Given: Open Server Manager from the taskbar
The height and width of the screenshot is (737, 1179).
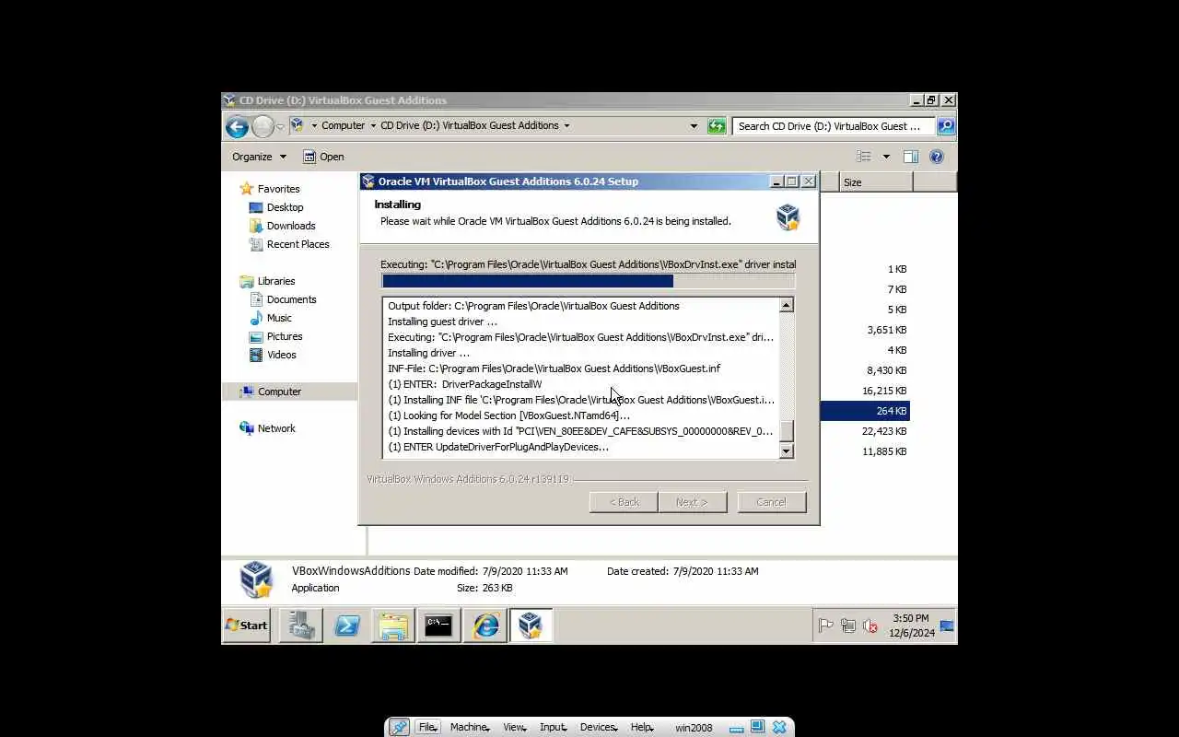Looking at the screenshot, I should coord(301,626).
